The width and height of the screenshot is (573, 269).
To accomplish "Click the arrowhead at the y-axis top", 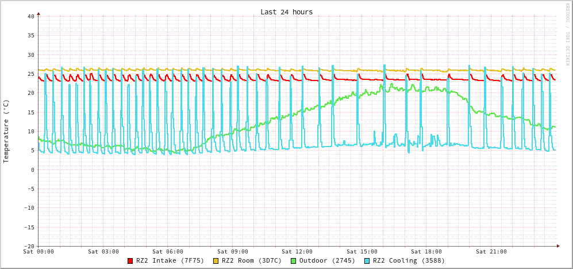I will click(39, 13).
